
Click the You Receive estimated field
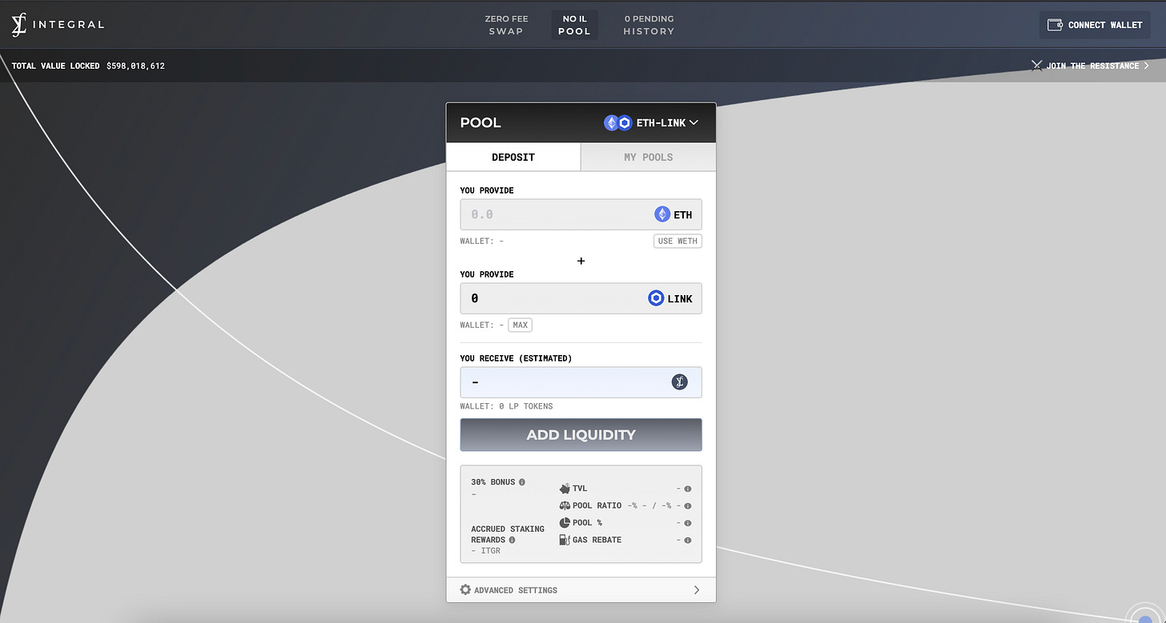point(581,382)
